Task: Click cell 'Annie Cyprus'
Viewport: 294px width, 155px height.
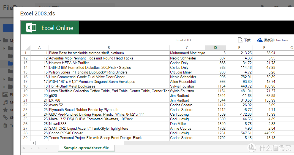Action: (187, 128)
